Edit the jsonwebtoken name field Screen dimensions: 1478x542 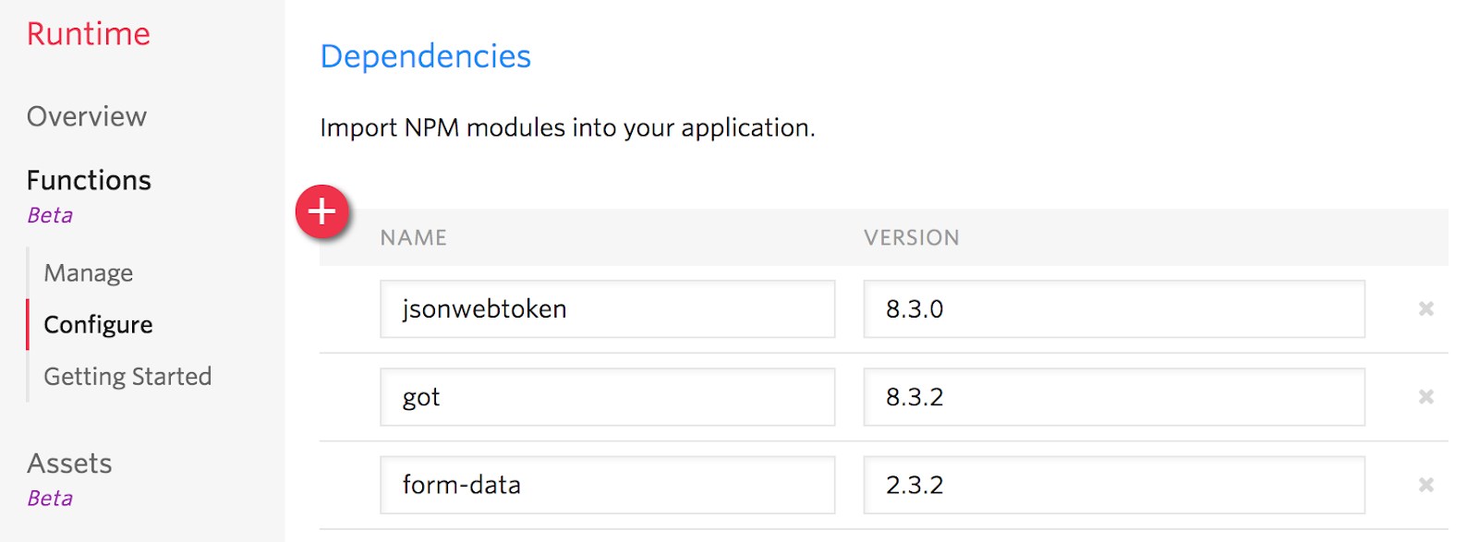coord(608,309)
